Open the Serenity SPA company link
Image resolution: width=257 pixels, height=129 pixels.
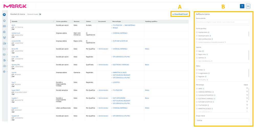click(x=15, y=65)
